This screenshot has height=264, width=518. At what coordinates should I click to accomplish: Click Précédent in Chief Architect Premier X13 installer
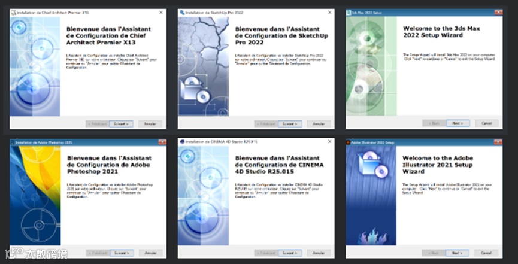(x=98, y=124)
